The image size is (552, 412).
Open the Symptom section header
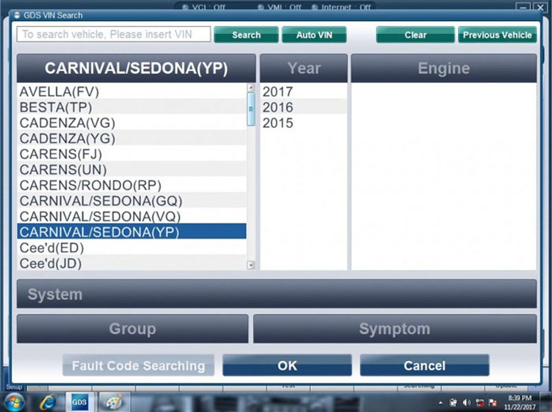point(395,329)
